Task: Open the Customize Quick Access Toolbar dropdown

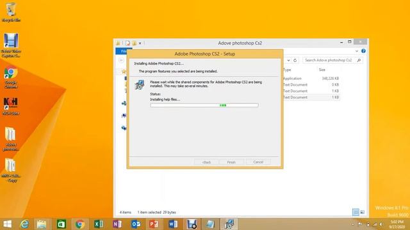Action: point(140,43)
